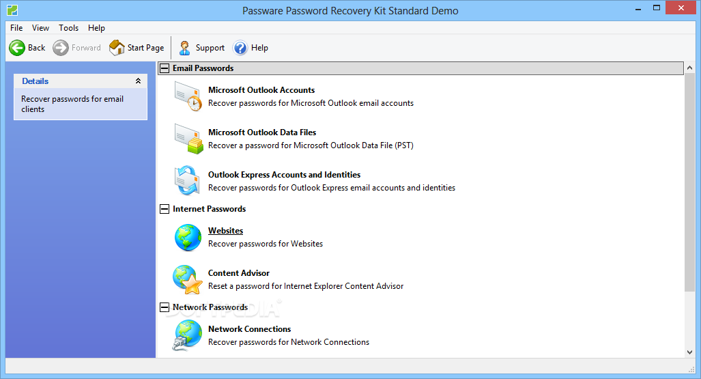Screen dimensions: 701x379
Task: Click the Outlook Data Files icon
Action: pos(188,139)
